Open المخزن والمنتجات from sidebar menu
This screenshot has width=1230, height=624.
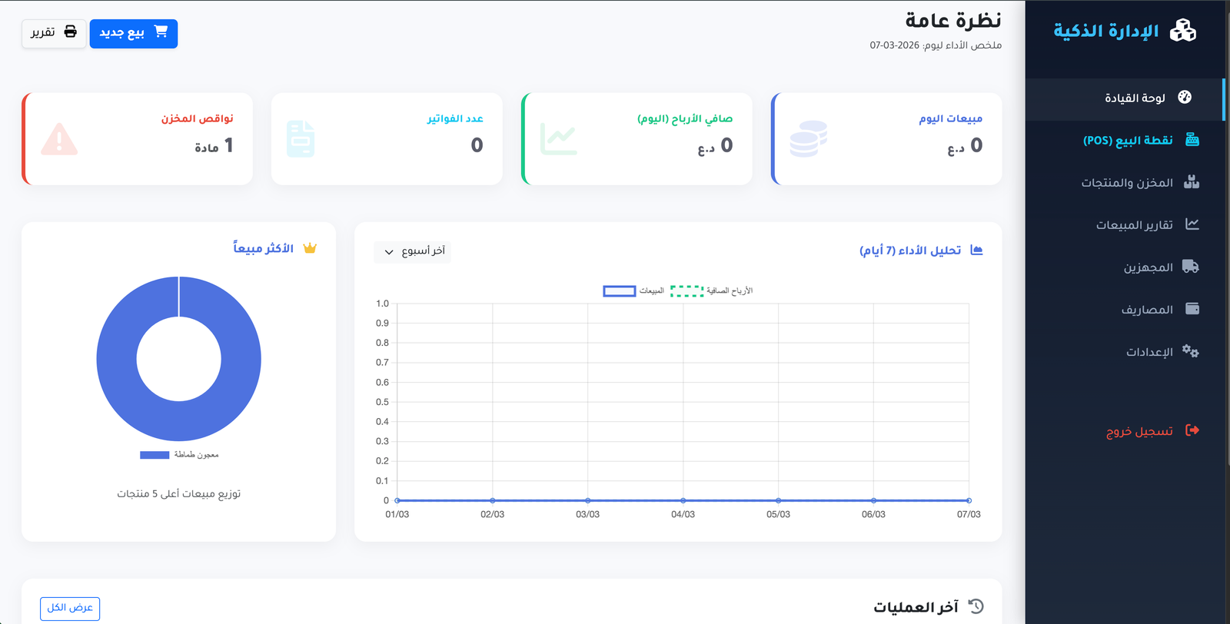click(1127, 183)
